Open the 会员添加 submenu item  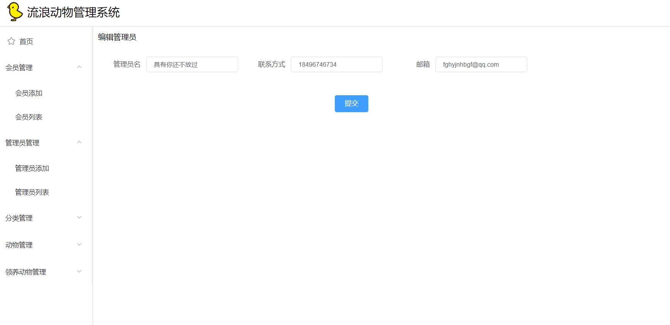(x=29, y=93)
